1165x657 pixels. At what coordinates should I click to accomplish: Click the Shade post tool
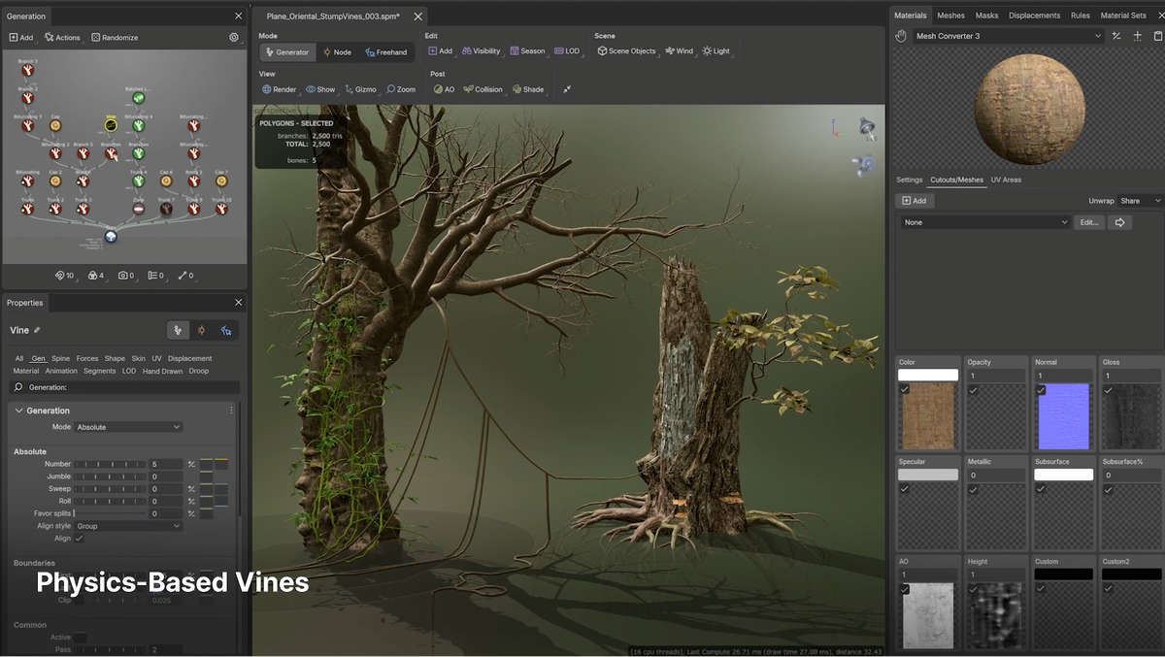[x=527, y=89]
